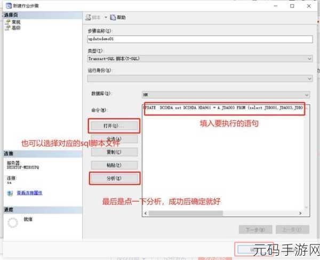Open the 查看连接属性 link
320x260 pixels.
[x=29, y=193]
